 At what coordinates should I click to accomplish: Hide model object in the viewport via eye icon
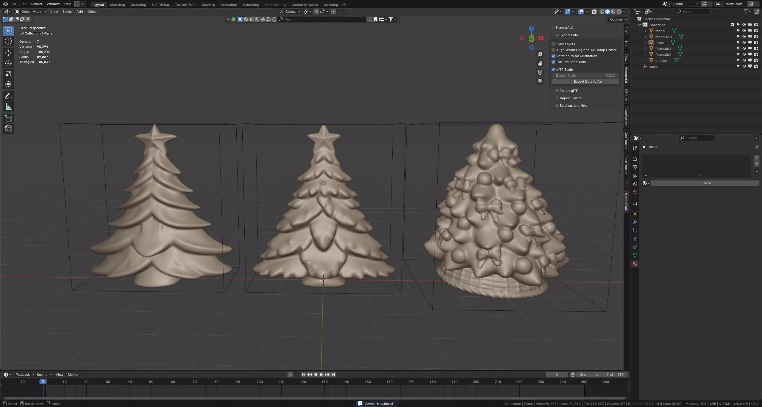point(744,31)
